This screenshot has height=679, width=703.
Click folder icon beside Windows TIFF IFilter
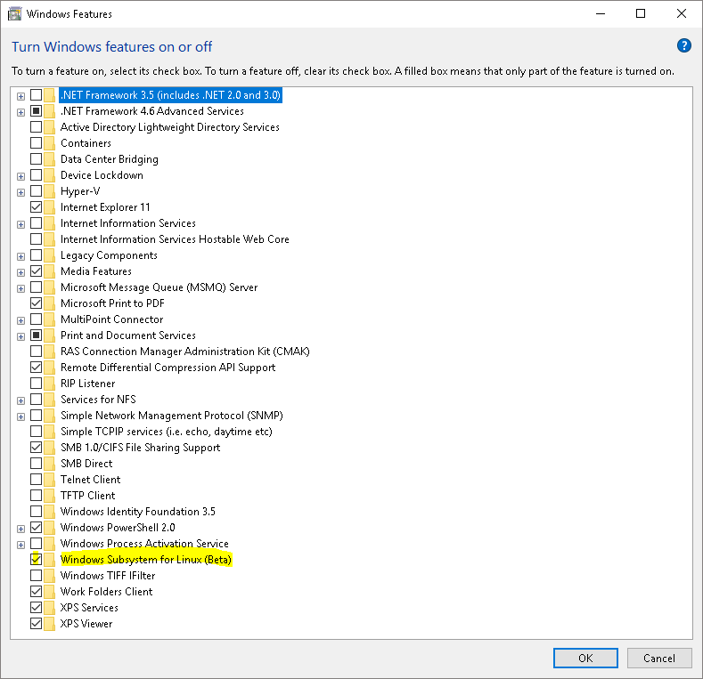(x=50, y=576)
